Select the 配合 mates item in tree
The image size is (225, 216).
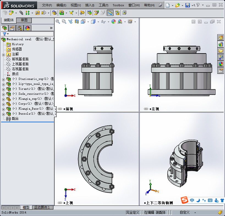[15, 118]
